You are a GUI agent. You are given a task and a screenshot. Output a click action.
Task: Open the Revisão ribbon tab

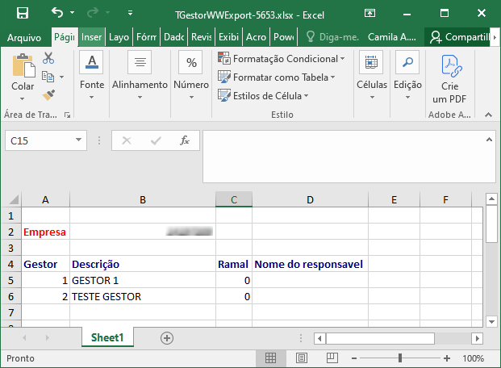[x=202, y=37]
